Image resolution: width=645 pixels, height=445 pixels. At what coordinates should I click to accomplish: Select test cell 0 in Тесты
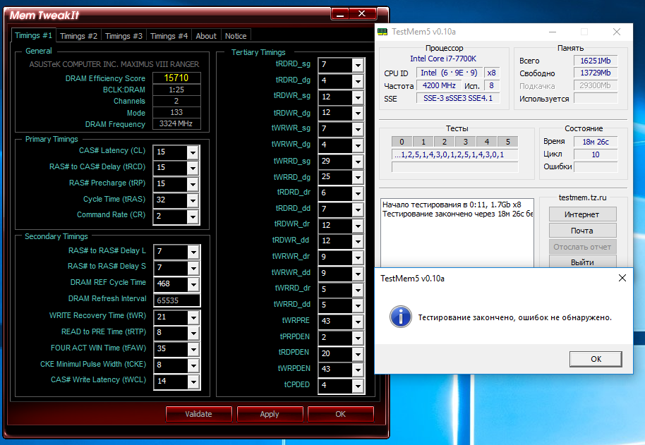pyautogui.click(x=402, y=142)
